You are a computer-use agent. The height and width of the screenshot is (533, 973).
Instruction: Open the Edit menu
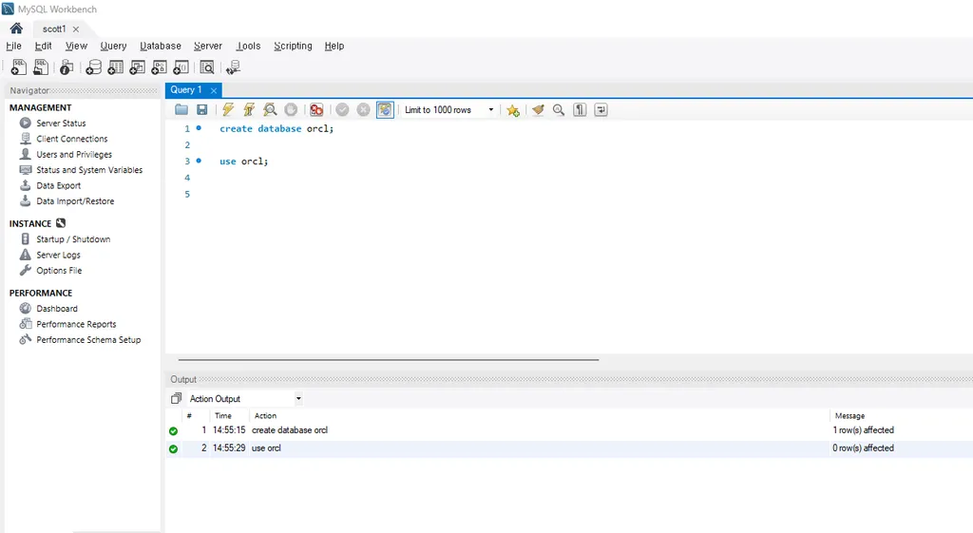pyautogui.click(x=44, y=46)
